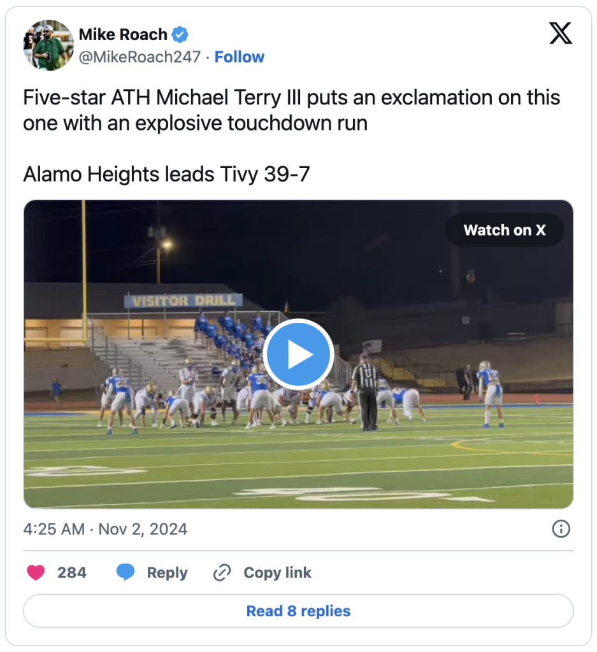
Task: Click the chain link copy icon
Action: (222, 572)
